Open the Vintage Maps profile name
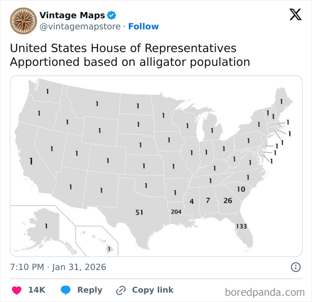The width and height of the screenshot is (312, 302). (72, 16)
